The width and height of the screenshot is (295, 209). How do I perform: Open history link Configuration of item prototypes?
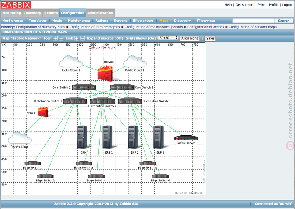coord(95,27)
